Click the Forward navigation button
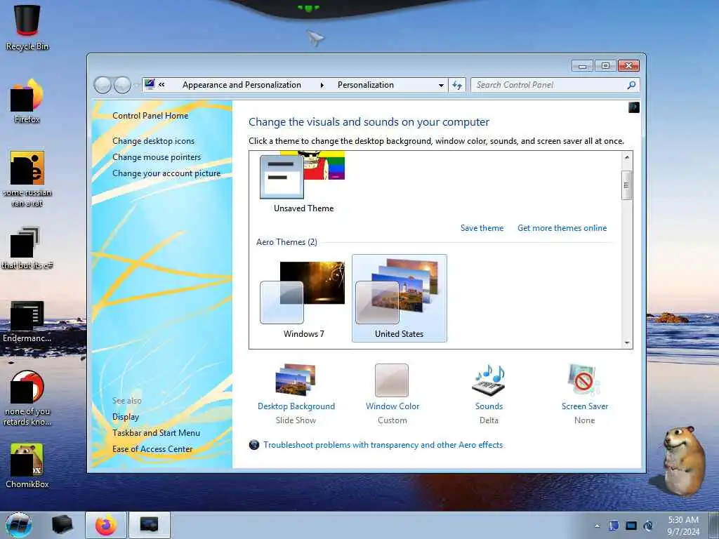 click(x=122, y=85)
